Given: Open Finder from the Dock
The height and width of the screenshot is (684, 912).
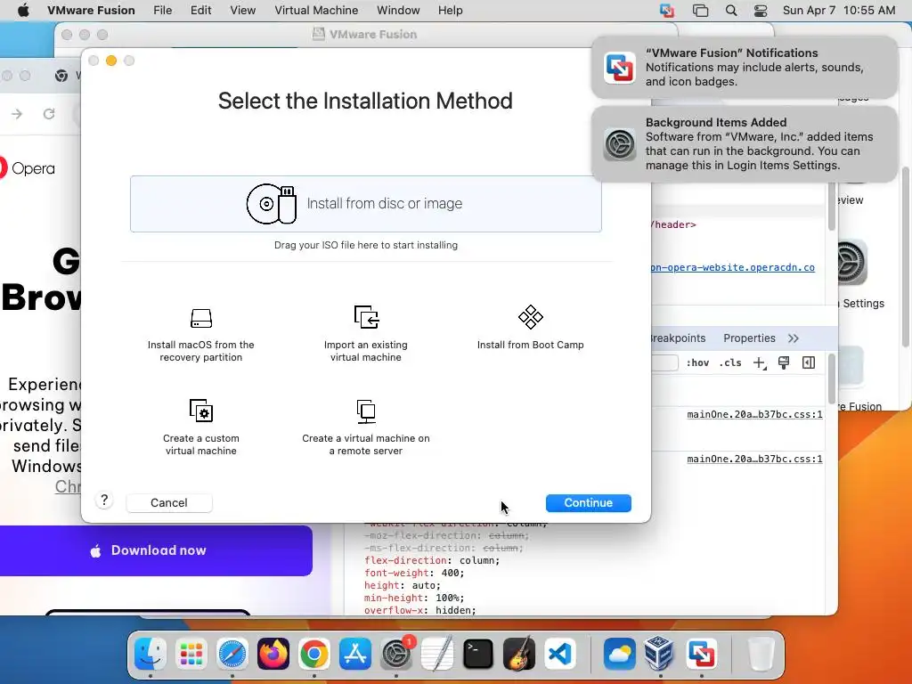Looking at the screenshot, I should pyautogui.click(x=150, y=654).
